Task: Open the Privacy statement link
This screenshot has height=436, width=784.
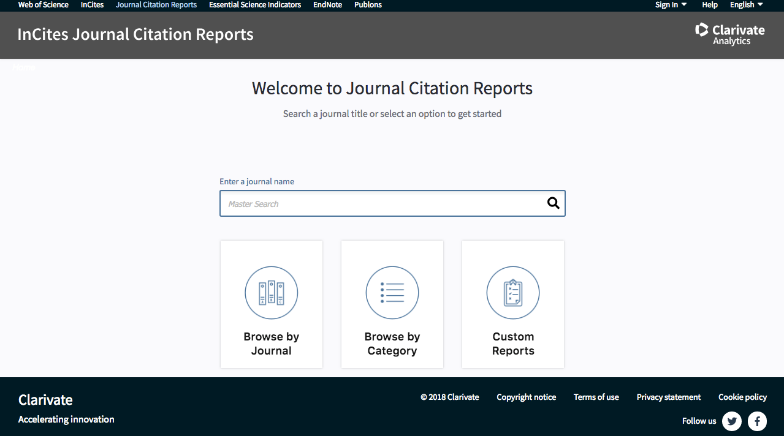Action: (669, 397)
